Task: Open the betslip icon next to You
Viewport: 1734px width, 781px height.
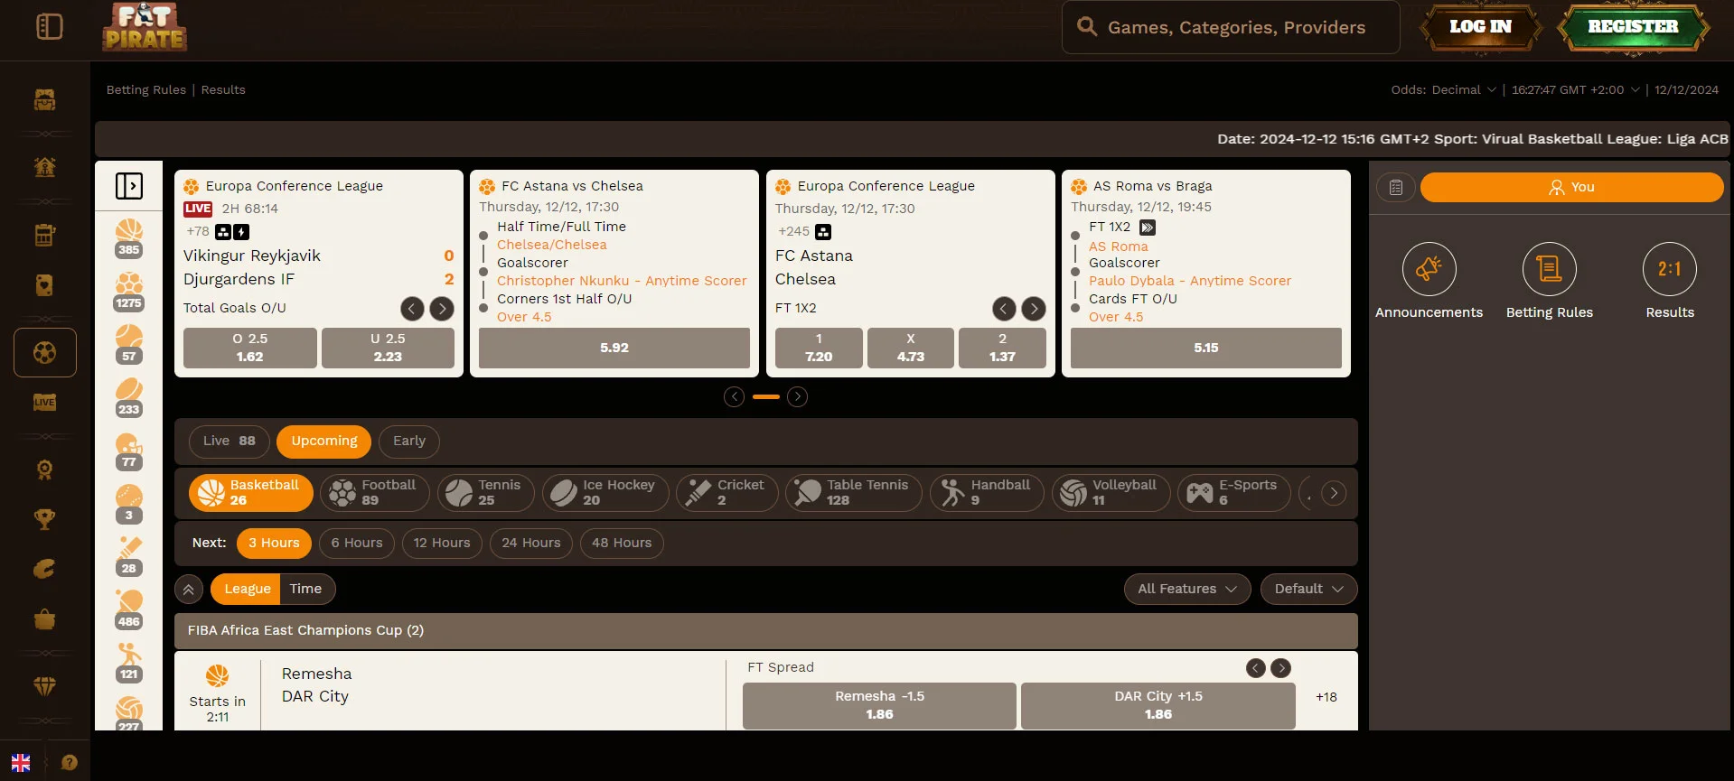Action: tap(1396, 187)
